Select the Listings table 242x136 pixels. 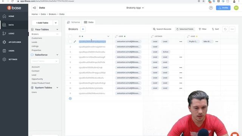click(x=35, y=46)
